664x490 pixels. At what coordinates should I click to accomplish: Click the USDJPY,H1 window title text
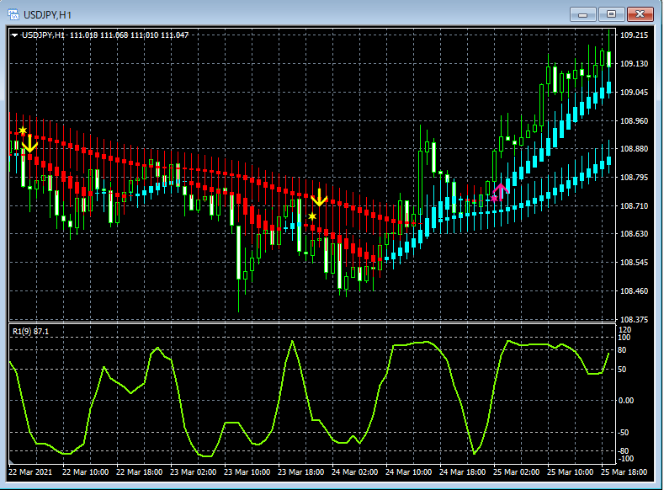(x=47, y=15)
